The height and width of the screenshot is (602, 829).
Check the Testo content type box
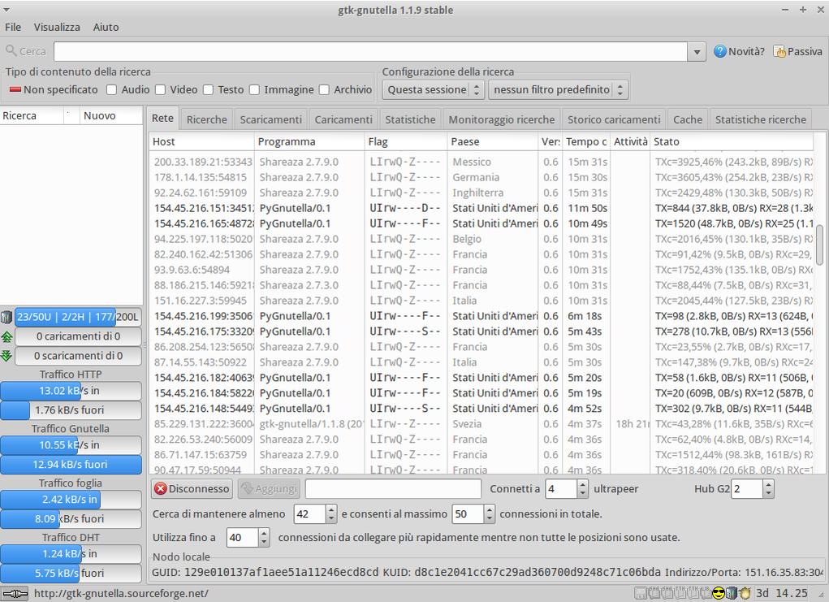click(209, 90)
